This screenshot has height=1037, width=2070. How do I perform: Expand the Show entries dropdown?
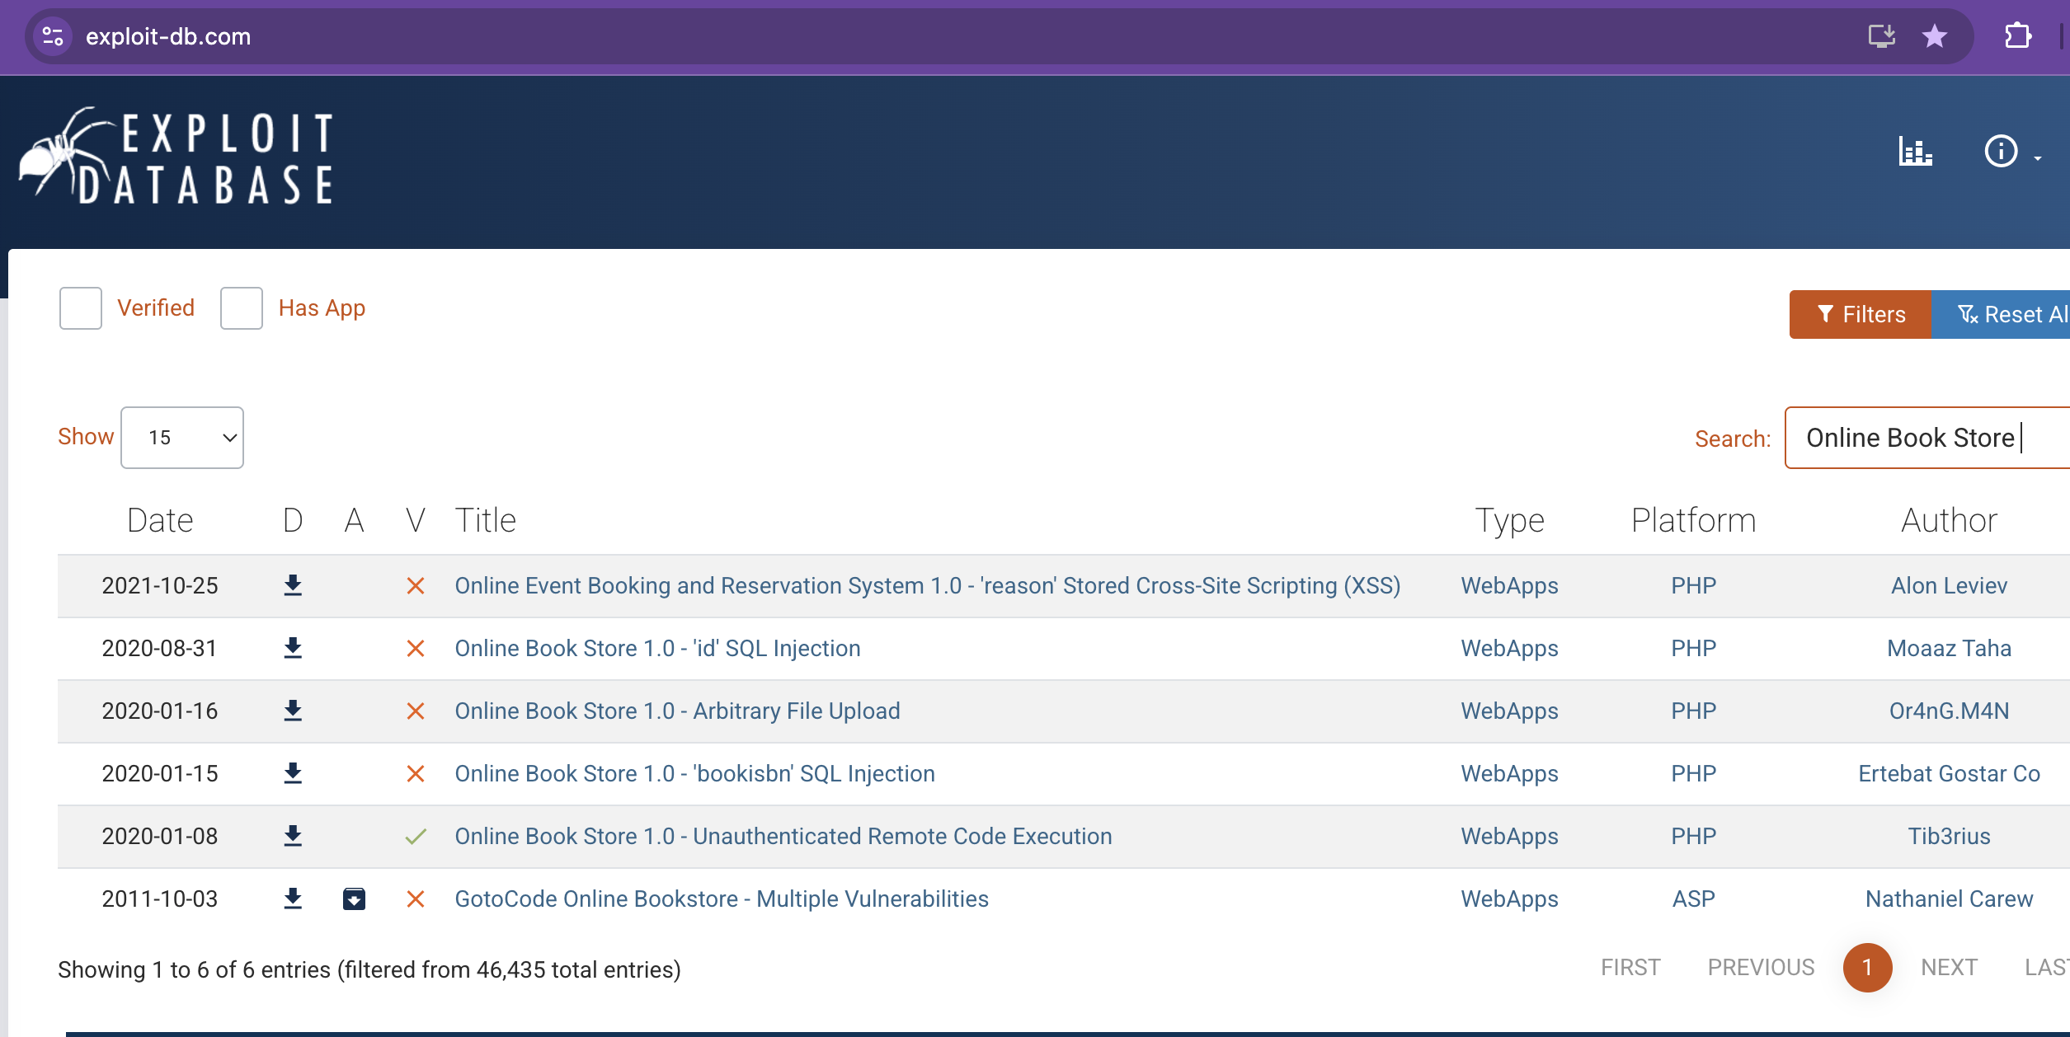(182, 438)
